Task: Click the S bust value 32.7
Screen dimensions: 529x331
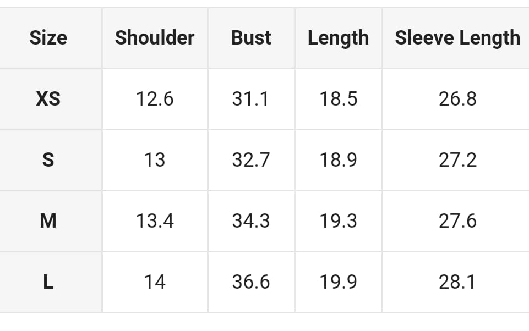Action: 251,160
